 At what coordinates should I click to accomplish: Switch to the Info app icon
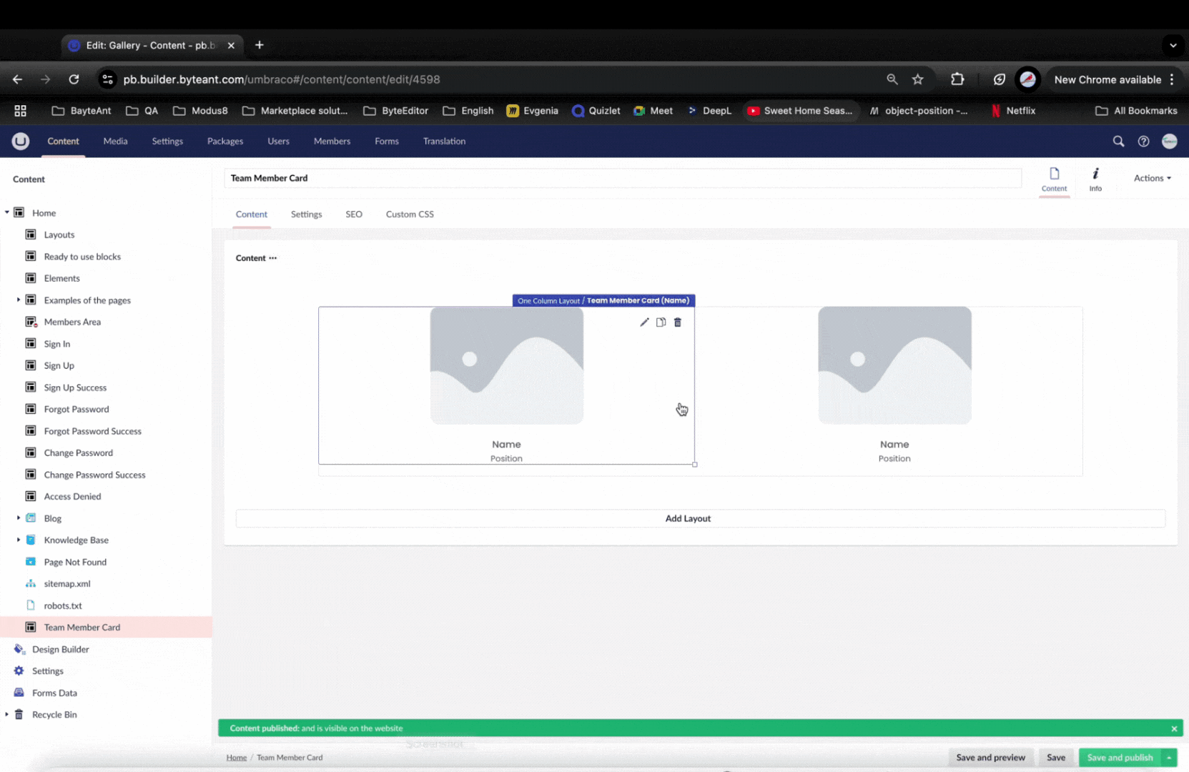(1095, 179)
